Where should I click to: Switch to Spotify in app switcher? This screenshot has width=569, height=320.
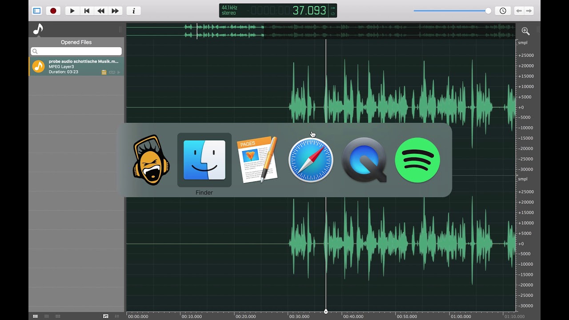point(417,160)
